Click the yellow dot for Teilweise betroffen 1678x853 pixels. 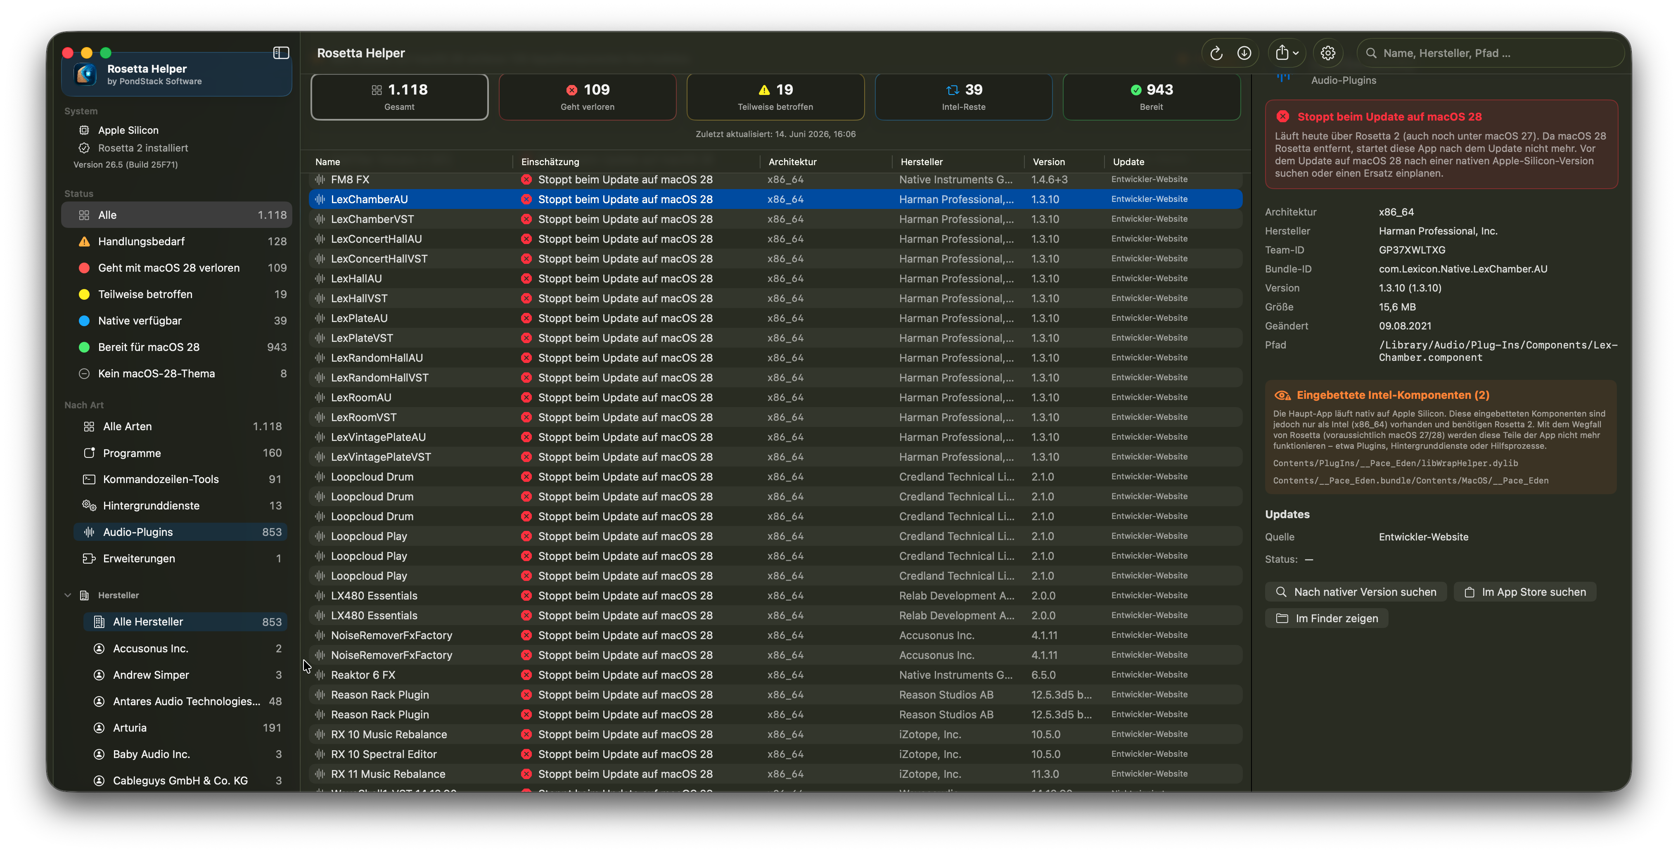pos(84,294)
